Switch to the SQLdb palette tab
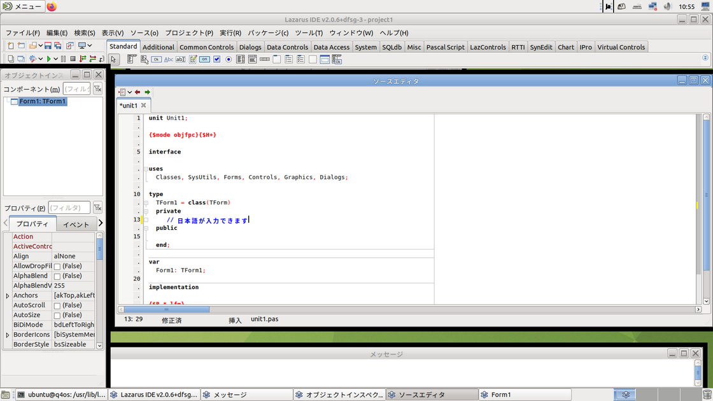The image size is (713, 401). [x=392, y=46]
